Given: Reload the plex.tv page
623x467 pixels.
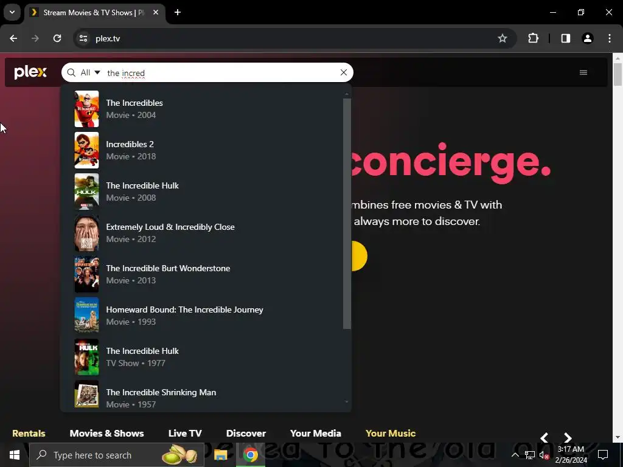Looking at the screenshot, I should [x=57, y=38].
